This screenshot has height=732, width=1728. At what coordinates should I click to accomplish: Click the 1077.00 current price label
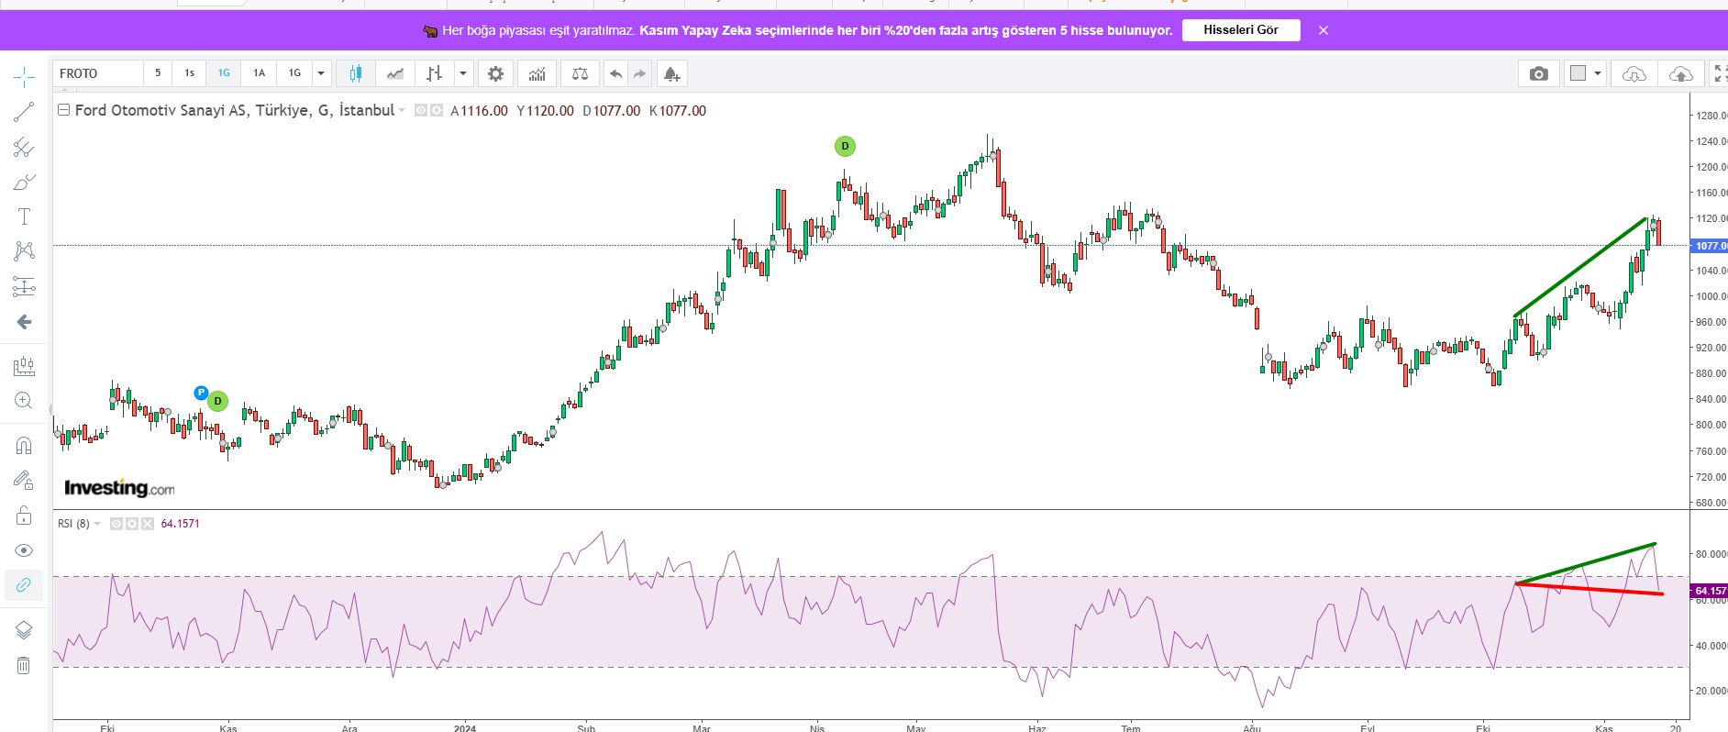pyautogui.click(x=1710, y=246)
